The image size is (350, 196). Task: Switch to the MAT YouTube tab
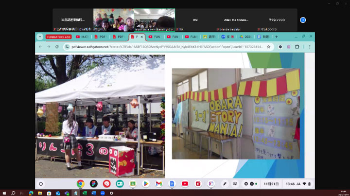(82, 37)
